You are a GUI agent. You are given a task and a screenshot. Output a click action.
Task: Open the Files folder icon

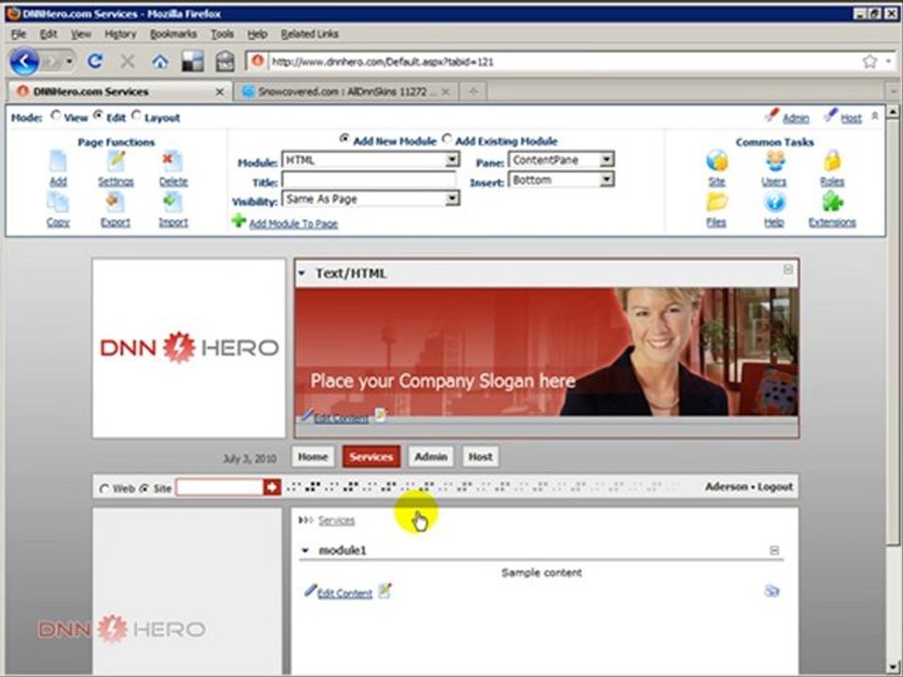(x=717, y=202)
